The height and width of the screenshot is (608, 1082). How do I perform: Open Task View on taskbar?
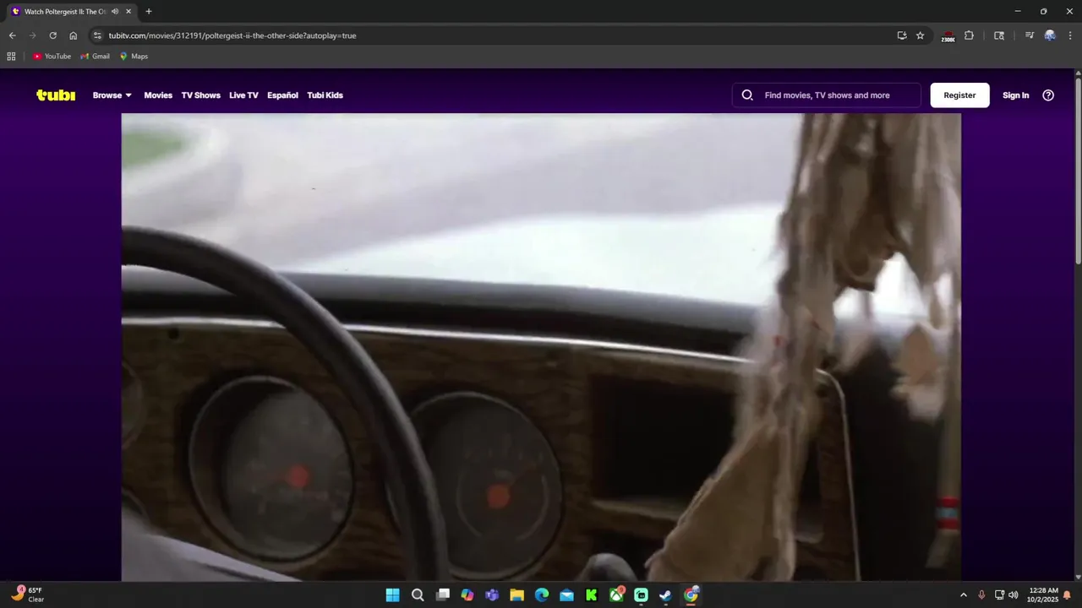442,595
